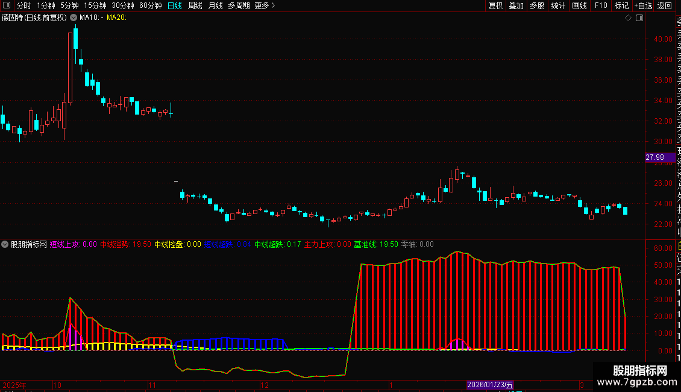Screen dimensions: 681x392
Task: Open 多周期 multi-period view
Action: pyautogui.click(x=239, y=5)
